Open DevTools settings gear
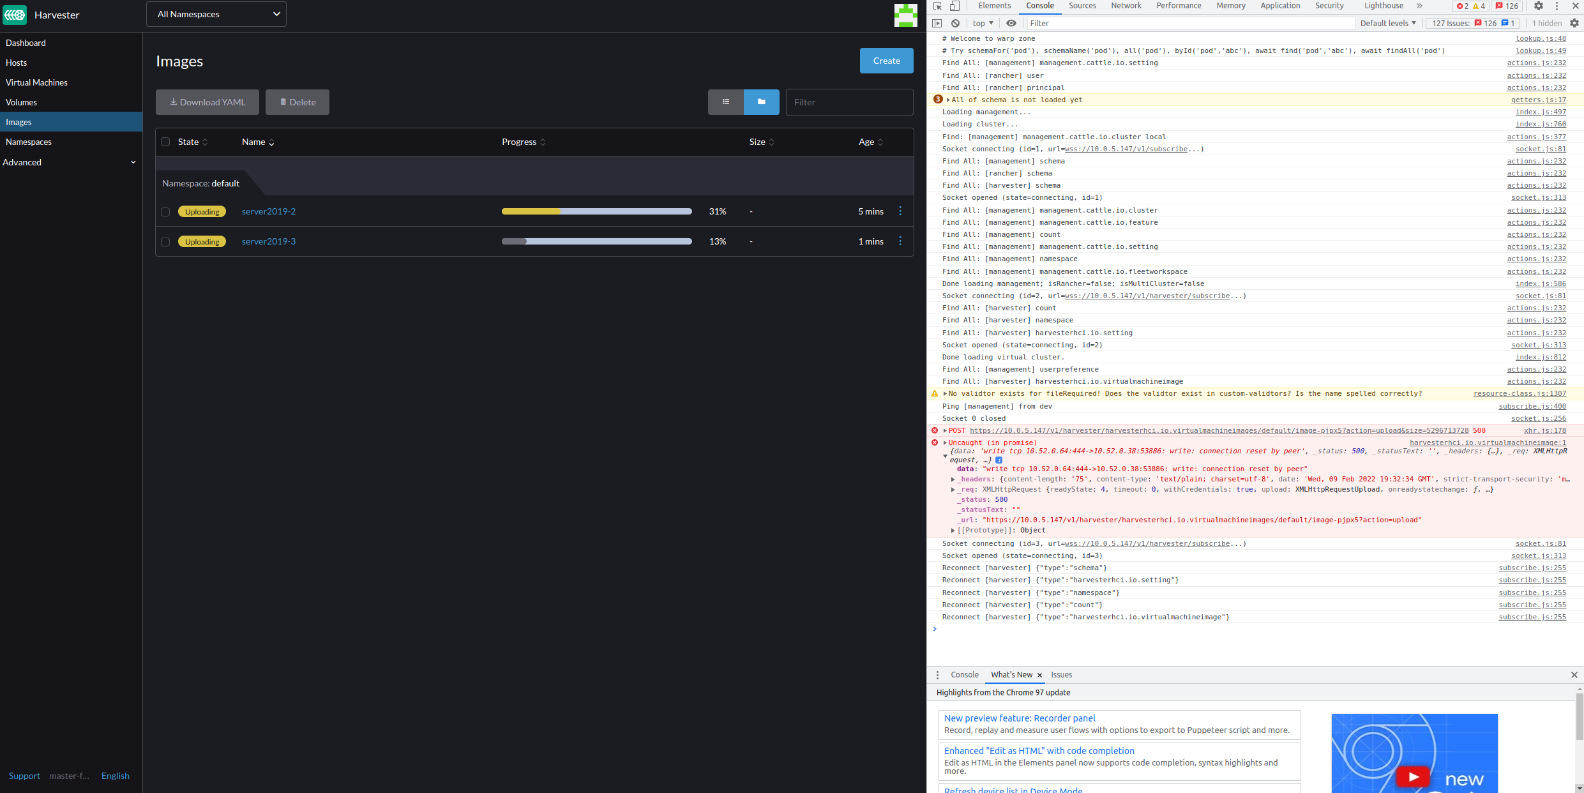 click(x=1539, y=6)
